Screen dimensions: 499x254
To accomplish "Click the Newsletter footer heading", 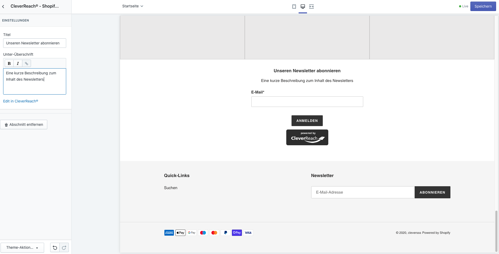I will pos(322,175).
